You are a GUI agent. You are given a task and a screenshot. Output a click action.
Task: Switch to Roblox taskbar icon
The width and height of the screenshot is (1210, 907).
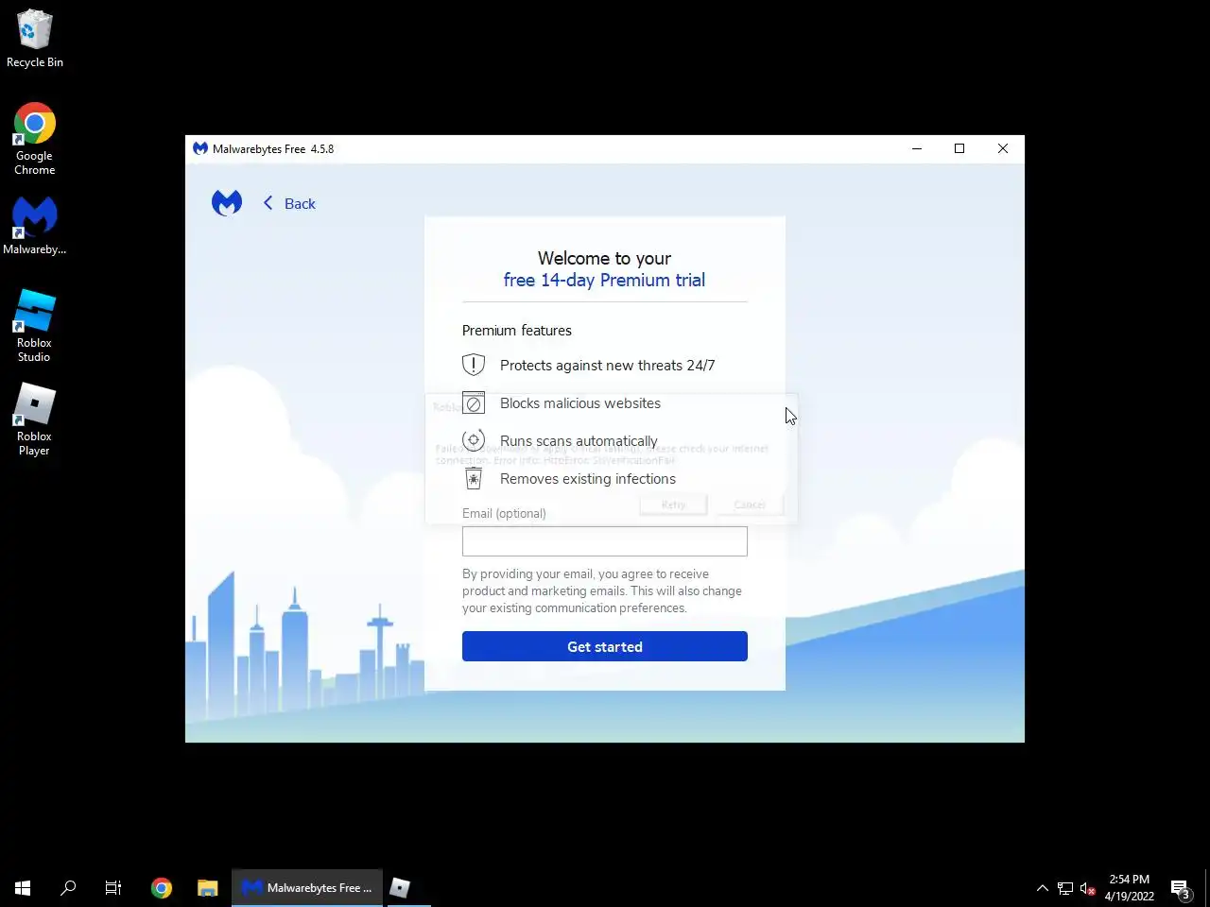pos(400,887)
